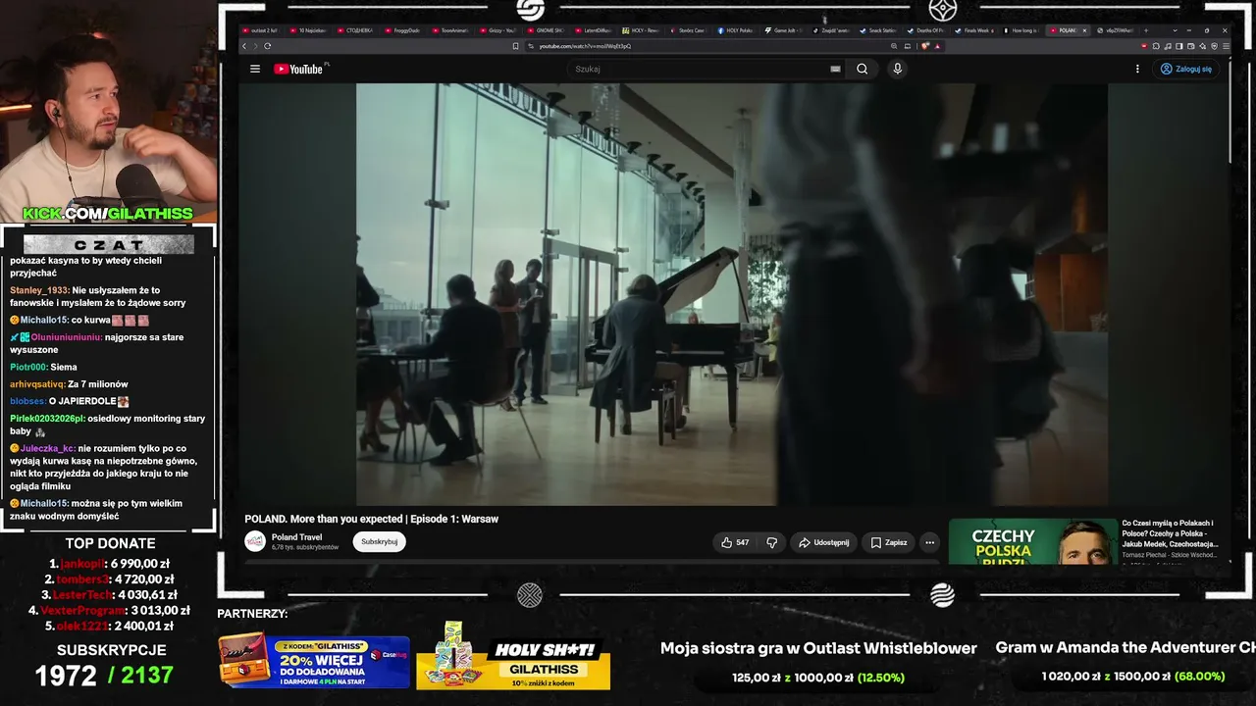Switch to the "outlast 2 full" tab
This screenshot has height=706, width=1256.
[x=261, y=30]
